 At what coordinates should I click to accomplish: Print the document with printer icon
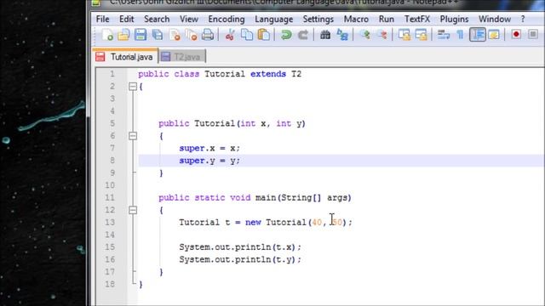click(x=208, y=35)
